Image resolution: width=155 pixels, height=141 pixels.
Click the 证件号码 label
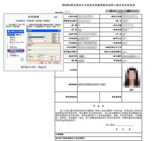[x=73, y=34]
